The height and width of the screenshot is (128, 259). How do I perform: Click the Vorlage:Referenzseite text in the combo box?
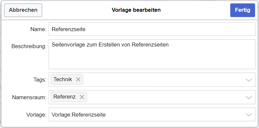(79, 115)
